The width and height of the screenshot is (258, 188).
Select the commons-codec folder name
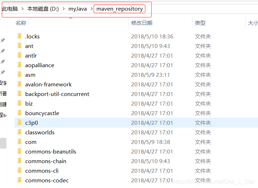click(47, 181)
